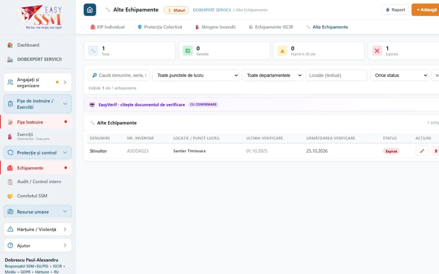Viewport: 439px width, 274px height.
Task: Follow the DOBEXPERT SERVICII breadcrumb link
Action: 212,10
